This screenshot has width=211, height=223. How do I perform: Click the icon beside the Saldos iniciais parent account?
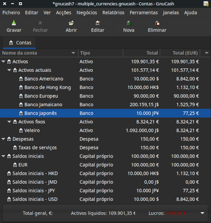(x=9, y=156)
